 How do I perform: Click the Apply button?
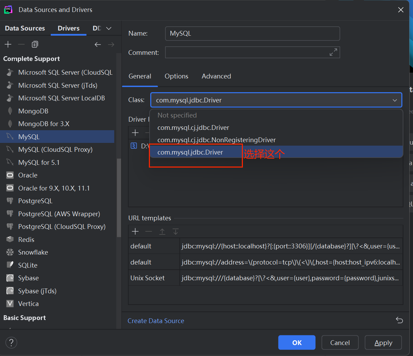point(383,343)
